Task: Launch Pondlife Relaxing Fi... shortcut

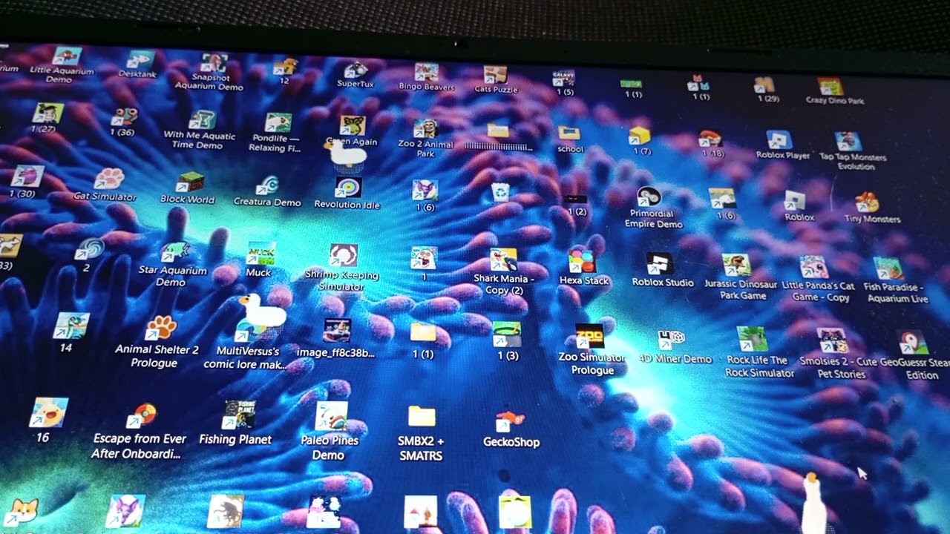Action: point(278,122)
